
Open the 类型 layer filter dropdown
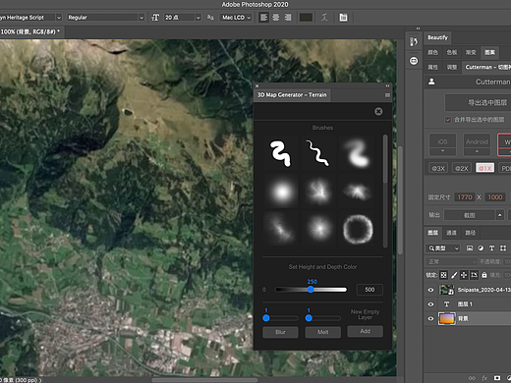pyautogui.click(x=443, y=248)
